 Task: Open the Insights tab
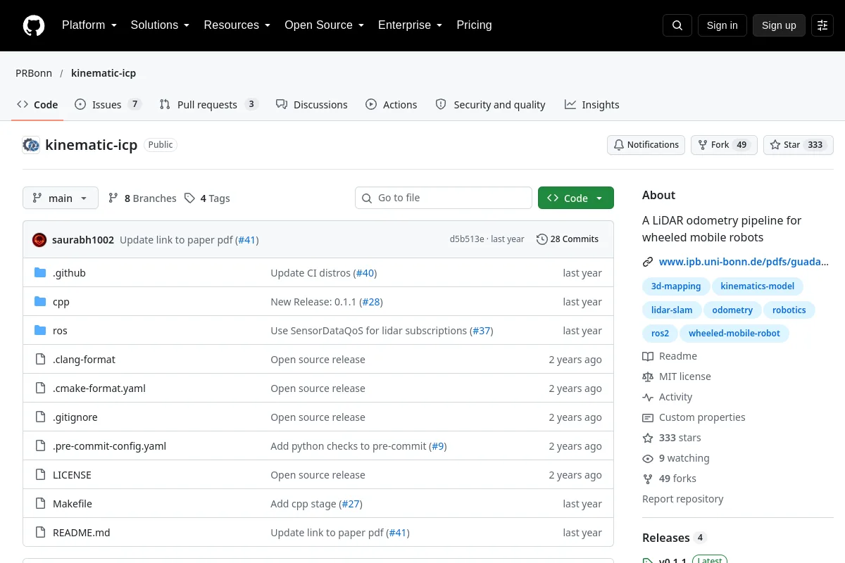coord(592,105)
